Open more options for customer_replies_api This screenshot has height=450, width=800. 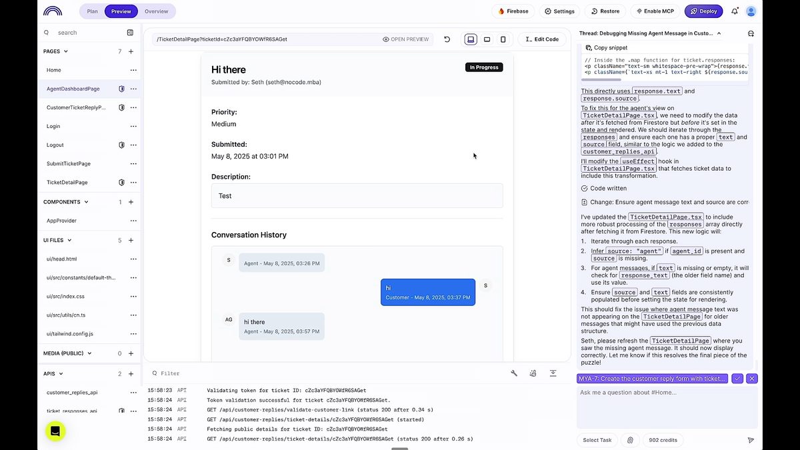pyautogui.click(x=133, y=393)
